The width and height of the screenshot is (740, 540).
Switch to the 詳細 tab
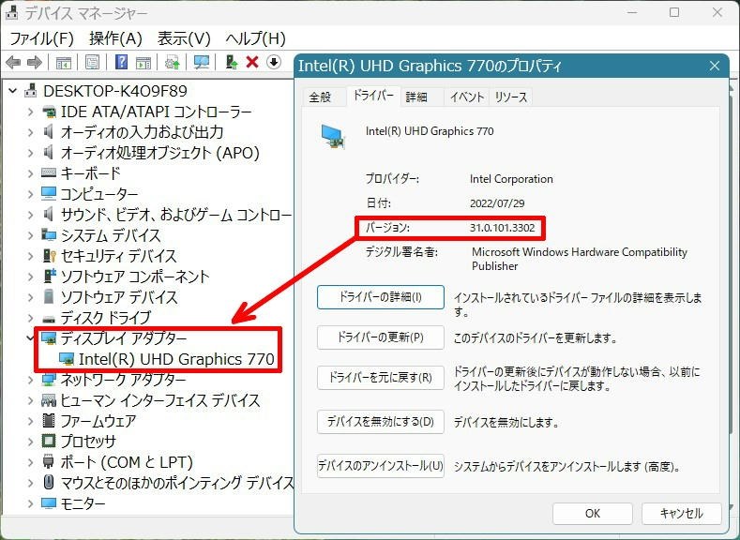click(416, 97)
